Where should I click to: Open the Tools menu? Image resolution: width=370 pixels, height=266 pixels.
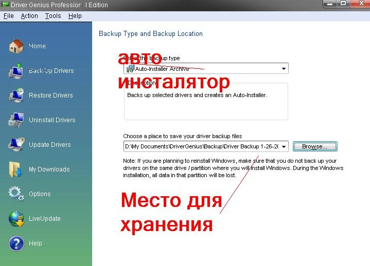tap(53, 16)
